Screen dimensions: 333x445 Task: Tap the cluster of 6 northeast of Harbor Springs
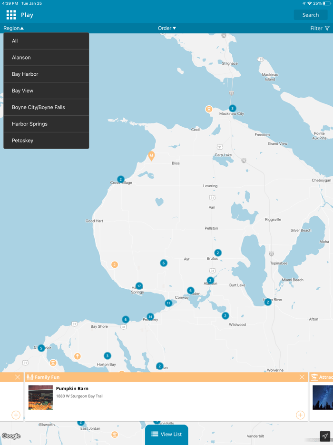[x=164, y=263]
